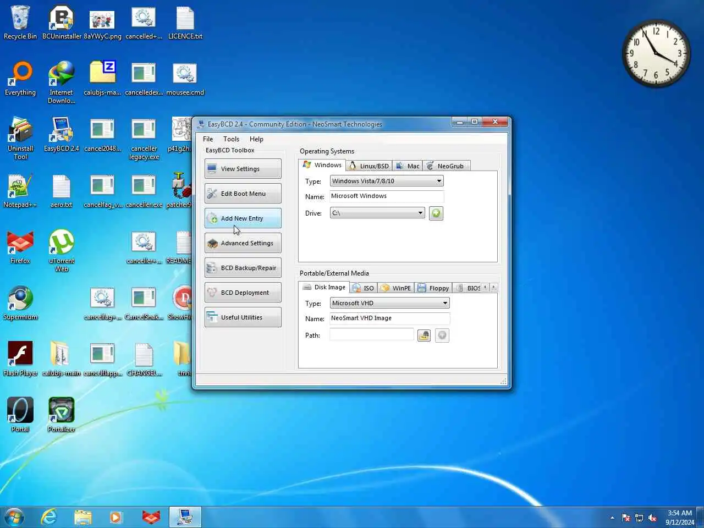704x528 pixels.
Task: Open the BIOS tab under Portable/External Media
Action: (x=468, y=288)
